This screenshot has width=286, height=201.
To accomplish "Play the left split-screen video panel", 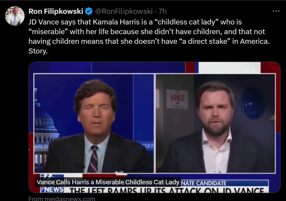I will (94, 123).
